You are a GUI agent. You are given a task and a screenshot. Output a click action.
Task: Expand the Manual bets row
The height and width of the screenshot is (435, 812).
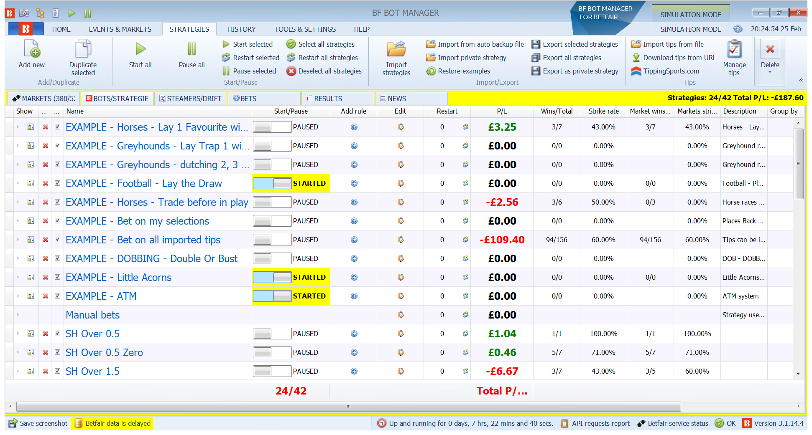[18, 315]
